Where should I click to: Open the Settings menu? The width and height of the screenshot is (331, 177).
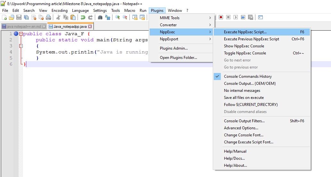click(100, 11)
